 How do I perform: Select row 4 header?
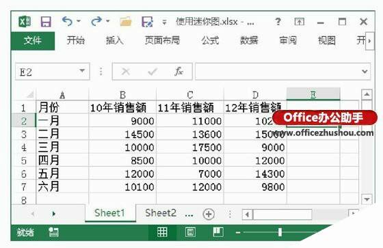[x=24, y=148]
